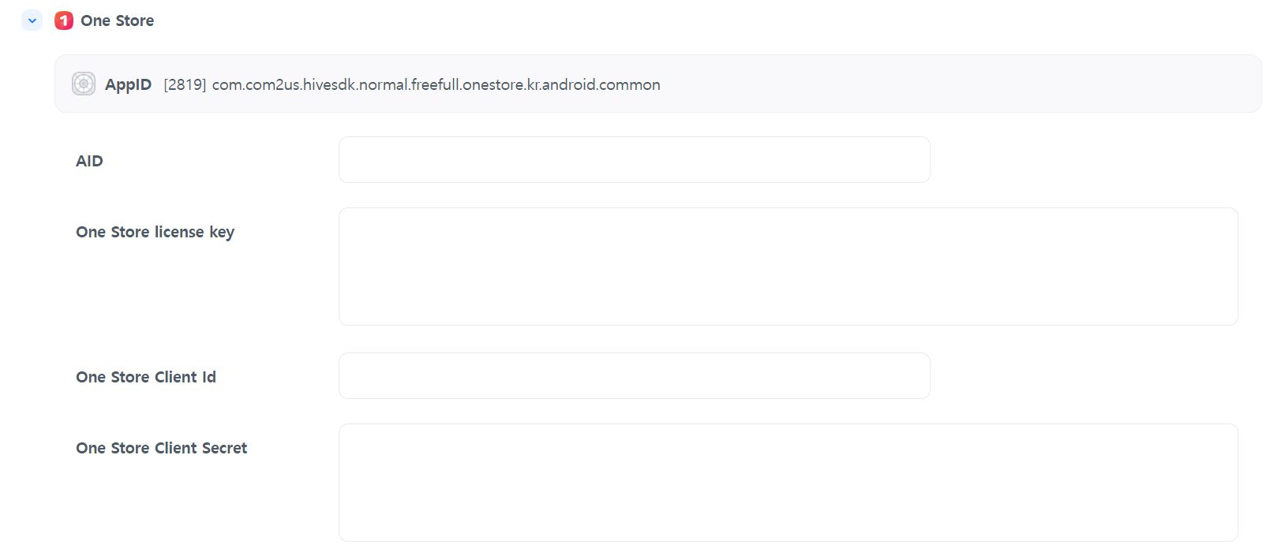Focus the AID input field

(x=634, y=160)
